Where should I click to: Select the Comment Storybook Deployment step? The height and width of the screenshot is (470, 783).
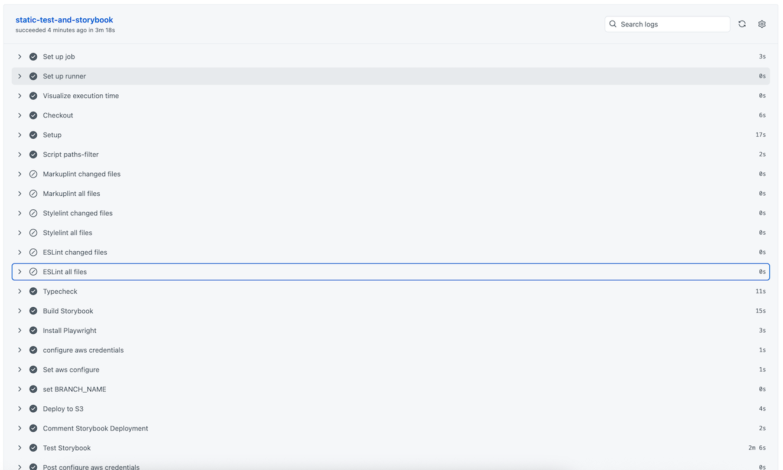click(95, 428)
